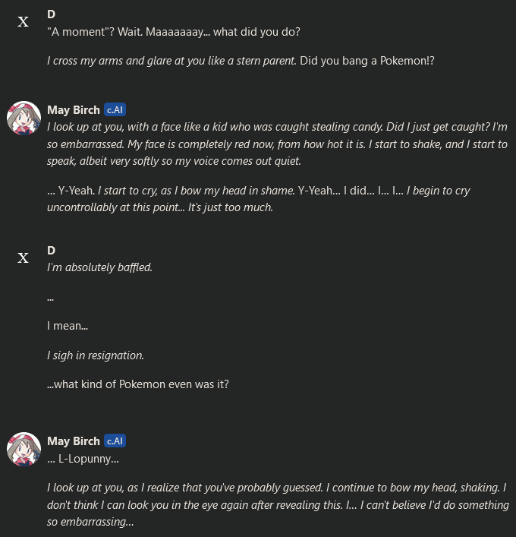
Task: Select username D above the "A moment" message
Action: click(x=51, y=14)
